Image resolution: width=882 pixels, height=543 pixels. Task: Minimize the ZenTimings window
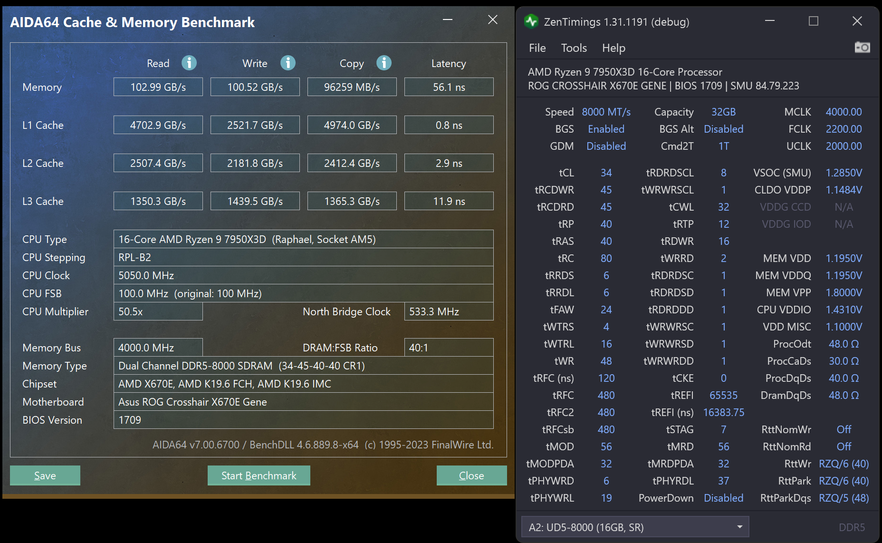[x=770, y=21]
